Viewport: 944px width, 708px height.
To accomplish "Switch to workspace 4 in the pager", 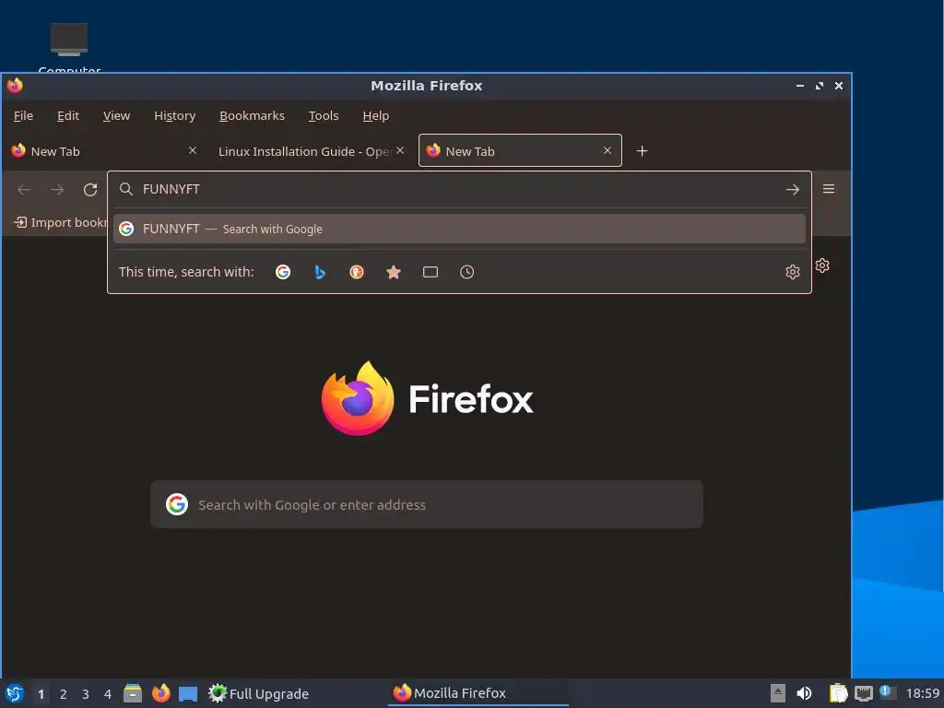I will click(x=108, y=694).
